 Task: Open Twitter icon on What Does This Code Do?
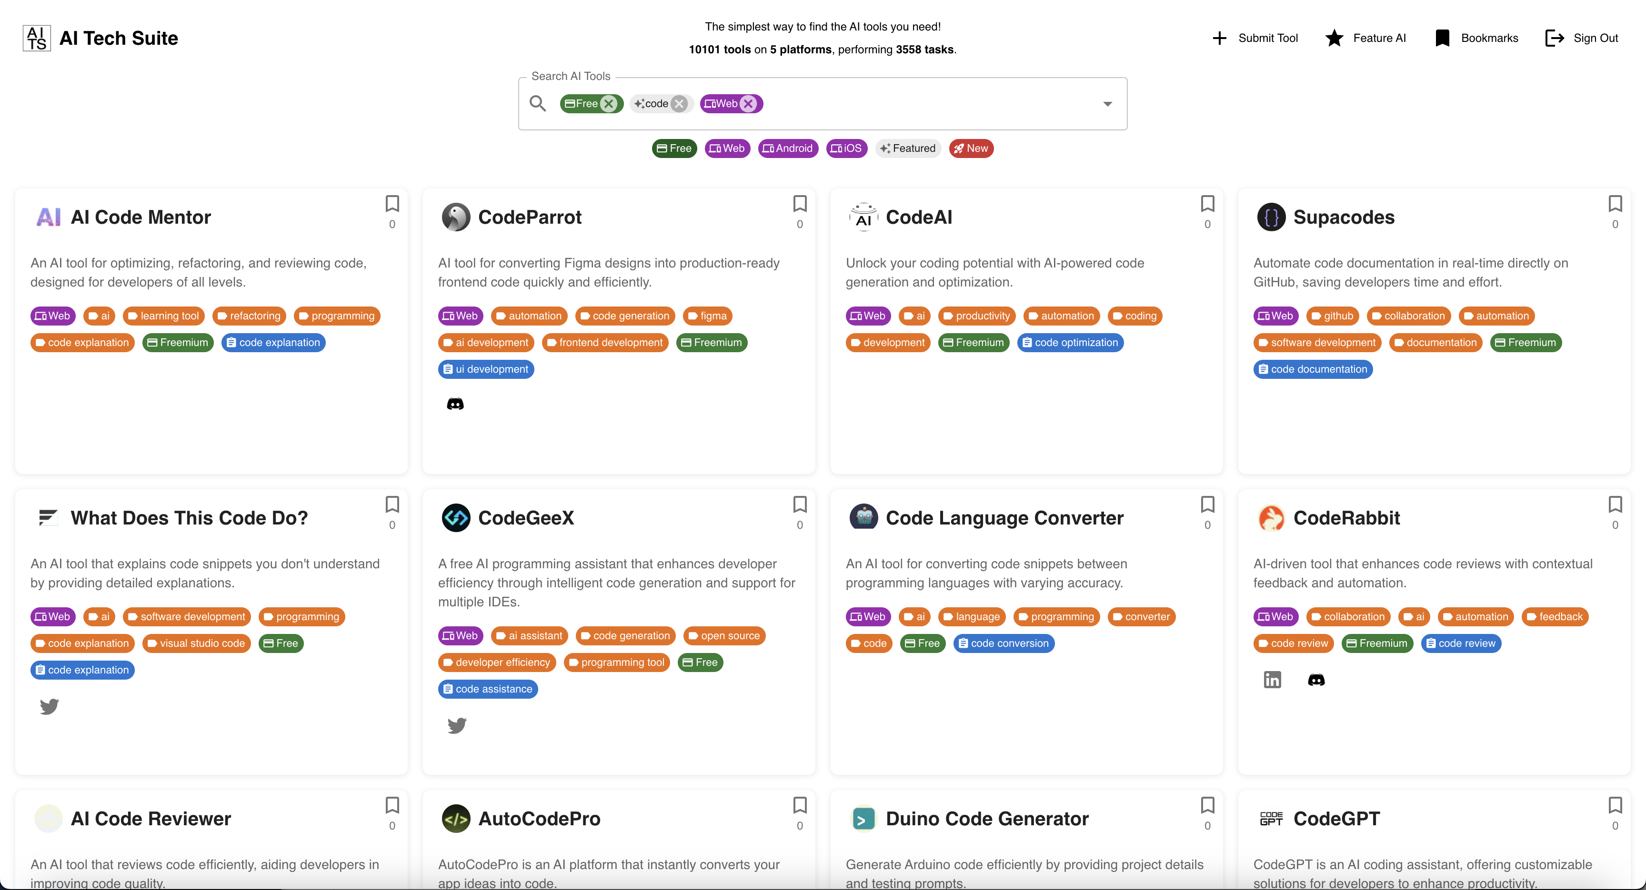(x=49, y=706)
